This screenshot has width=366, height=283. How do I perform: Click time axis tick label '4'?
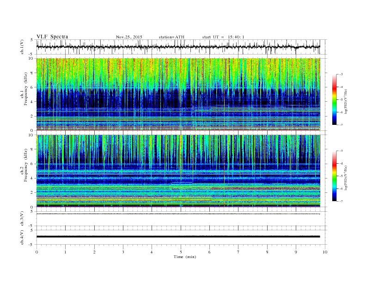click(x=152, y=252)
